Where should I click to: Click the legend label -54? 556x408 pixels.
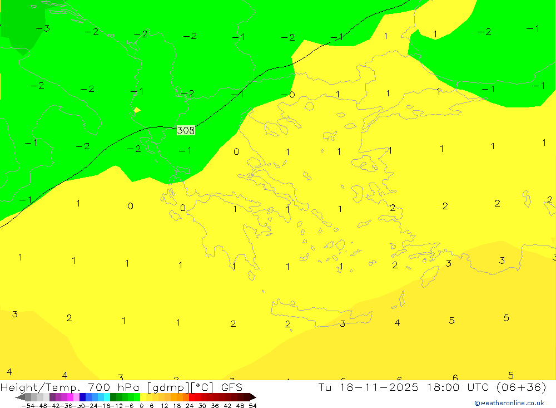(28, 406)
